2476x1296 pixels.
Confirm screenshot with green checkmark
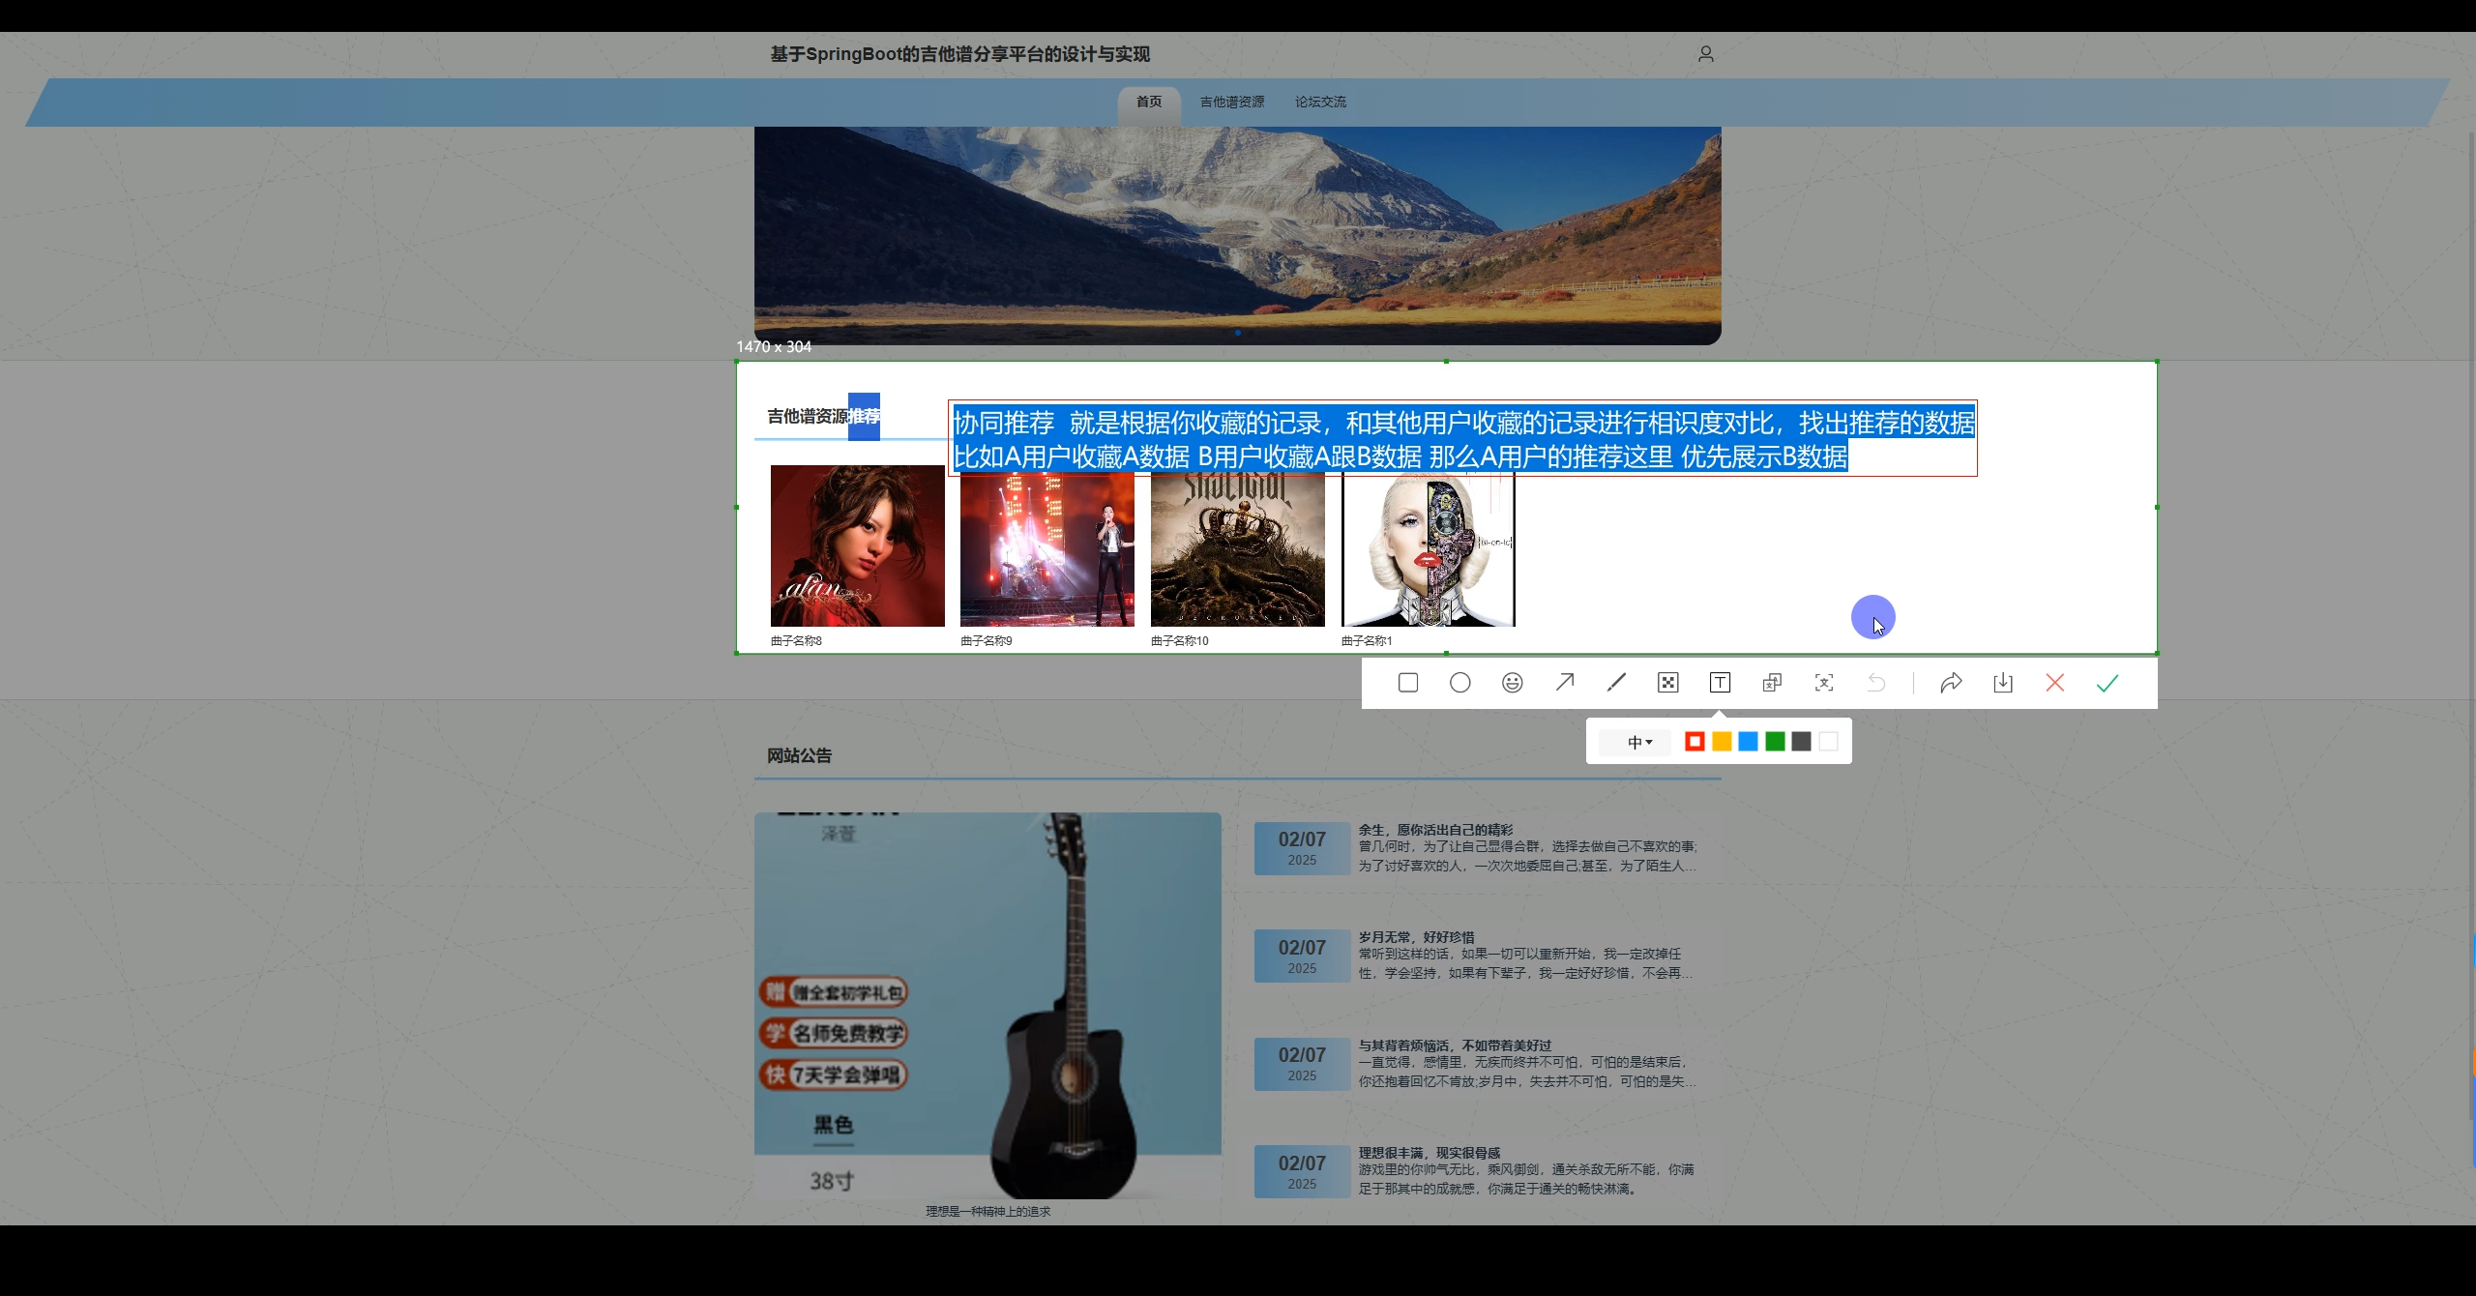pyautogui.click(x=2108, y=683)
